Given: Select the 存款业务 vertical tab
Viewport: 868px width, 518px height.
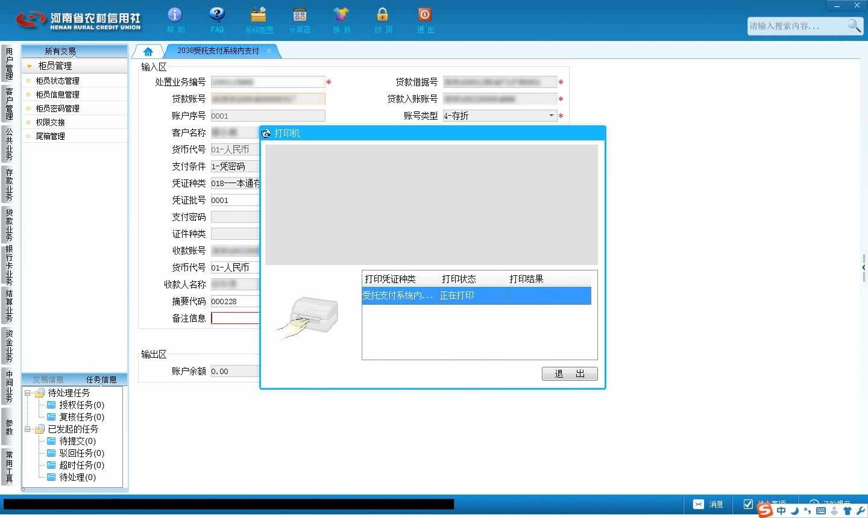Looking at the screenshot, I should (8, 184).
